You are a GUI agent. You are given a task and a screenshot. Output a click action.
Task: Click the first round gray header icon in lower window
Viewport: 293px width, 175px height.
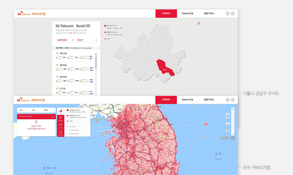pyautogui.click(x=228, y=100)
